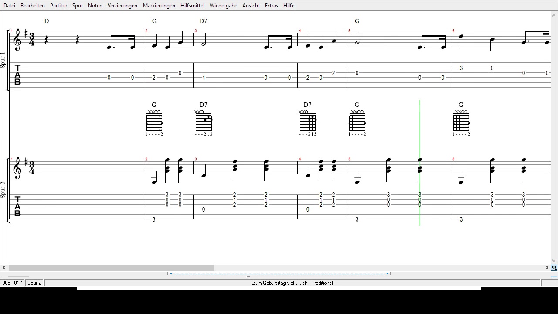
Task: Click fret 3 in Spur 1 tablature measure 6
Action: [x=461, y=68]
